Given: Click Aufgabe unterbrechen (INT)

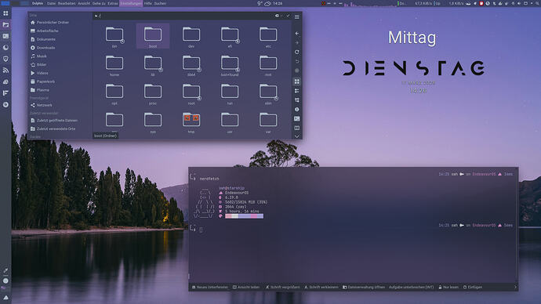Looking at the screenshot, I should tap(412, 287).
